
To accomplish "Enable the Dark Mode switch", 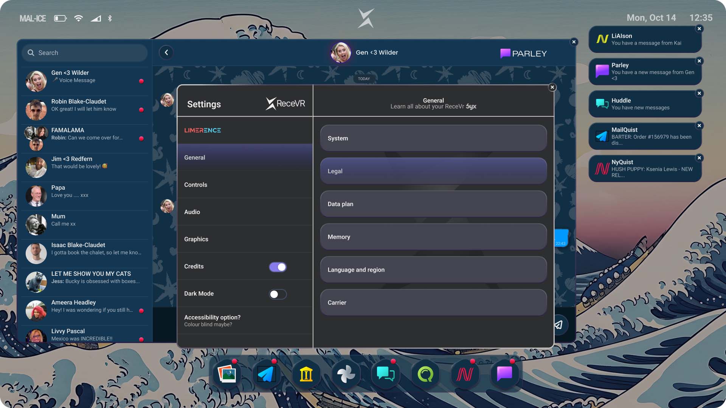I will tap(278, 294).
